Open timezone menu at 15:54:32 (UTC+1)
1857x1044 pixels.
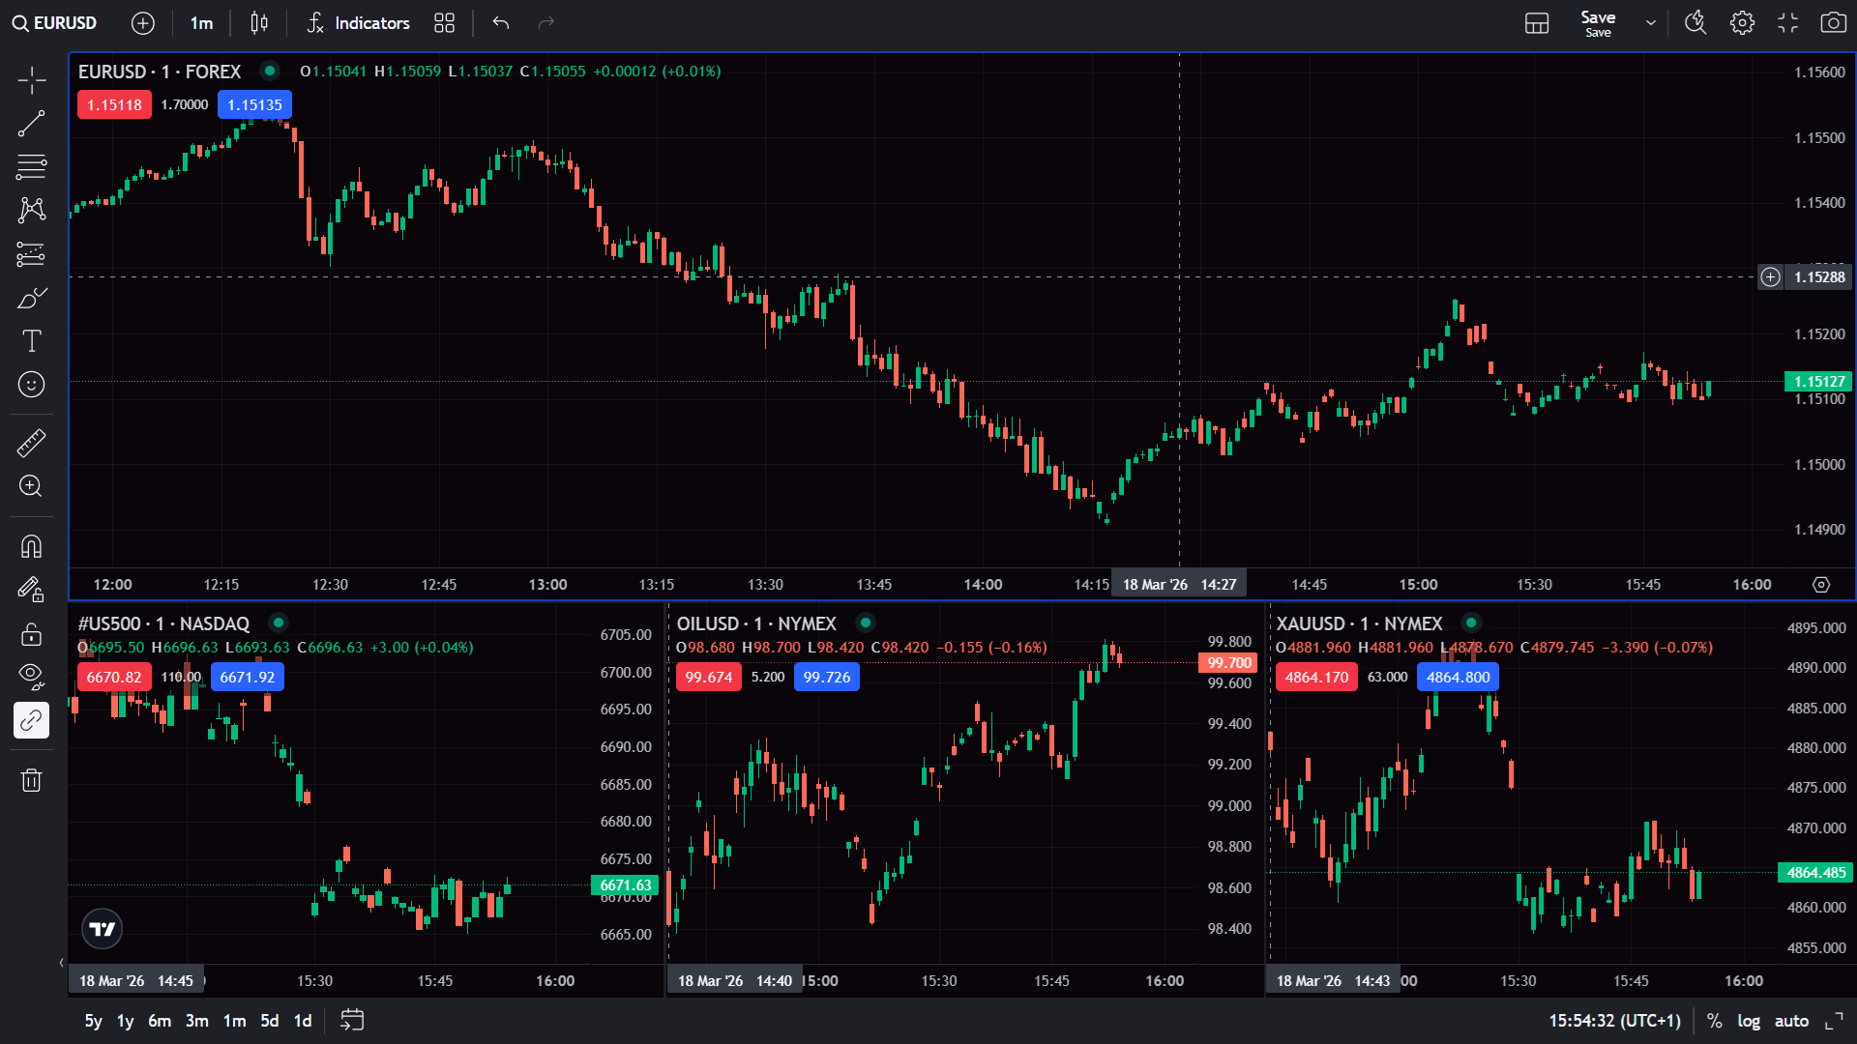click(x=1614, y=1021)
